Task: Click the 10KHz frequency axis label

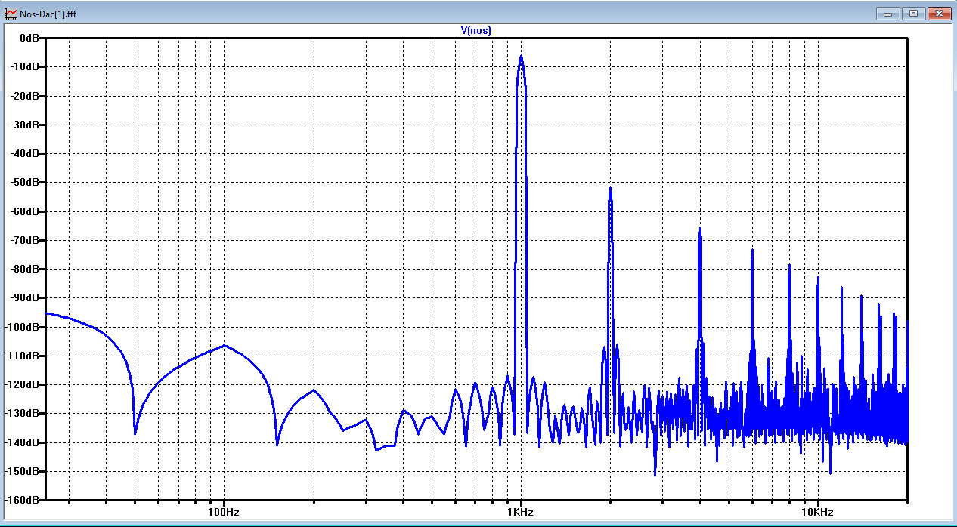Action: coord(818,512)
